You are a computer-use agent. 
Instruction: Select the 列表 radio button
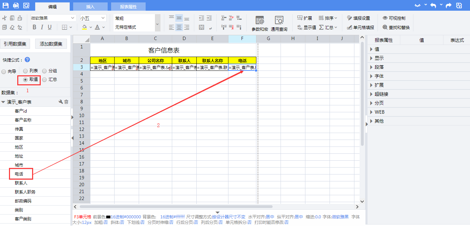26,71
